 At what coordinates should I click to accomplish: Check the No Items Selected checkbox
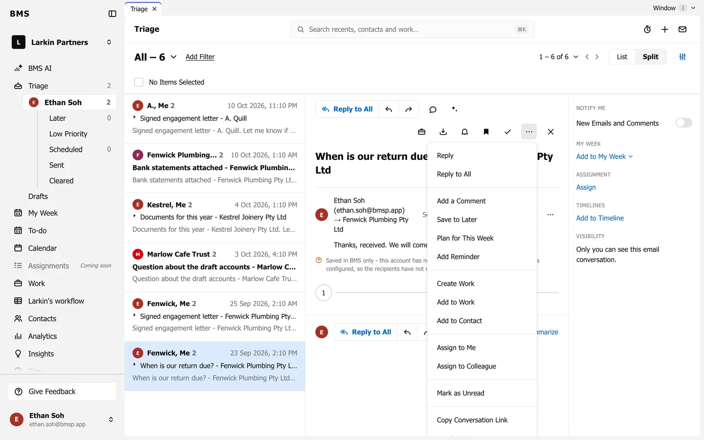coord(139,82)
